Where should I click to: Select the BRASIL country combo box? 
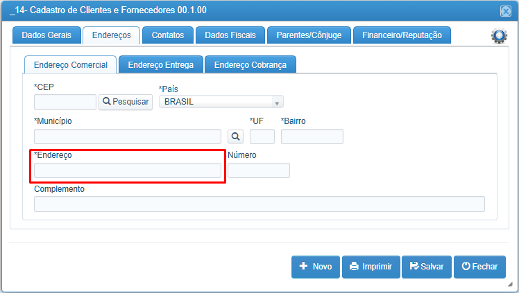(221, 102)
